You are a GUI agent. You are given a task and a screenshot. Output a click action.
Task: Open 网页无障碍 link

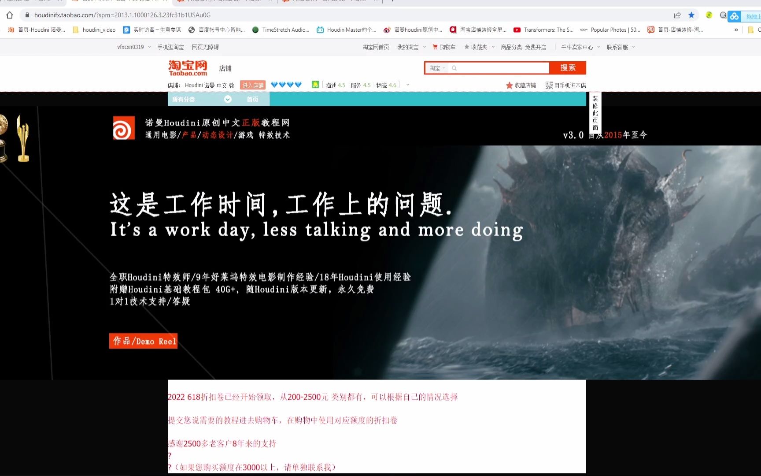click(205, 47)
